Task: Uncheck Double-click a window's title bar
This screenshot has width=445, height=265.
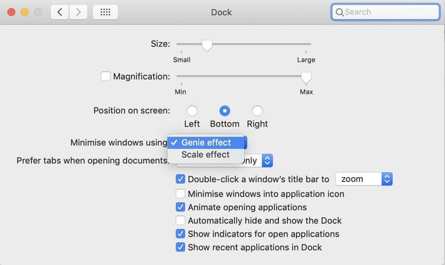Action: click(x=181, y=180)
